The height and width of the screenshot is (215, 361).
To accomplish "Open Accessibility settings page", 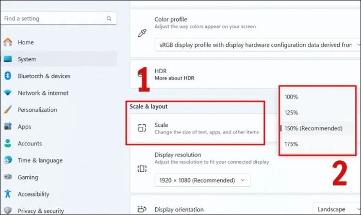I will pos(59,194).
